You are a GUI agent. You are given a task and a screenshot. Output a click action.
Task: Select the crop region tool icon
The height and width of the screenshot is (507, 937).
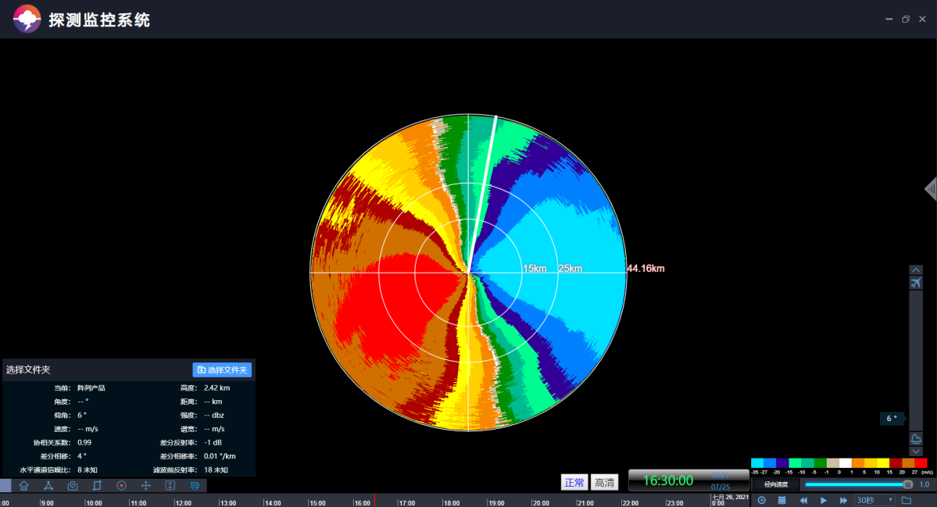[x=97, y=485]
